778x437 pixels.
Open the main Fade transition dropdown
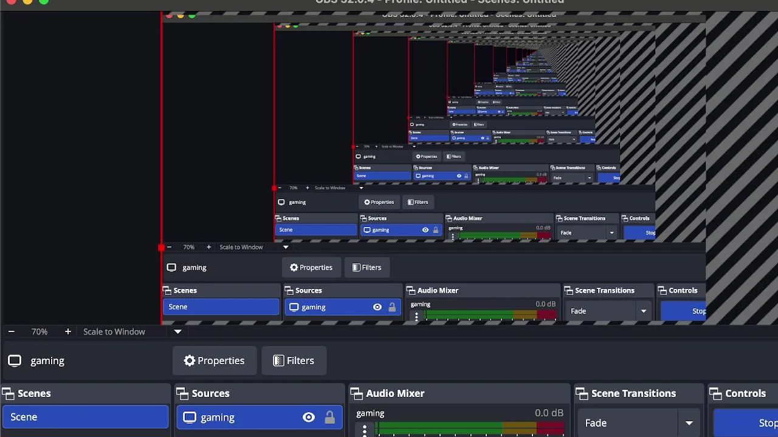(x=639, y=423)
